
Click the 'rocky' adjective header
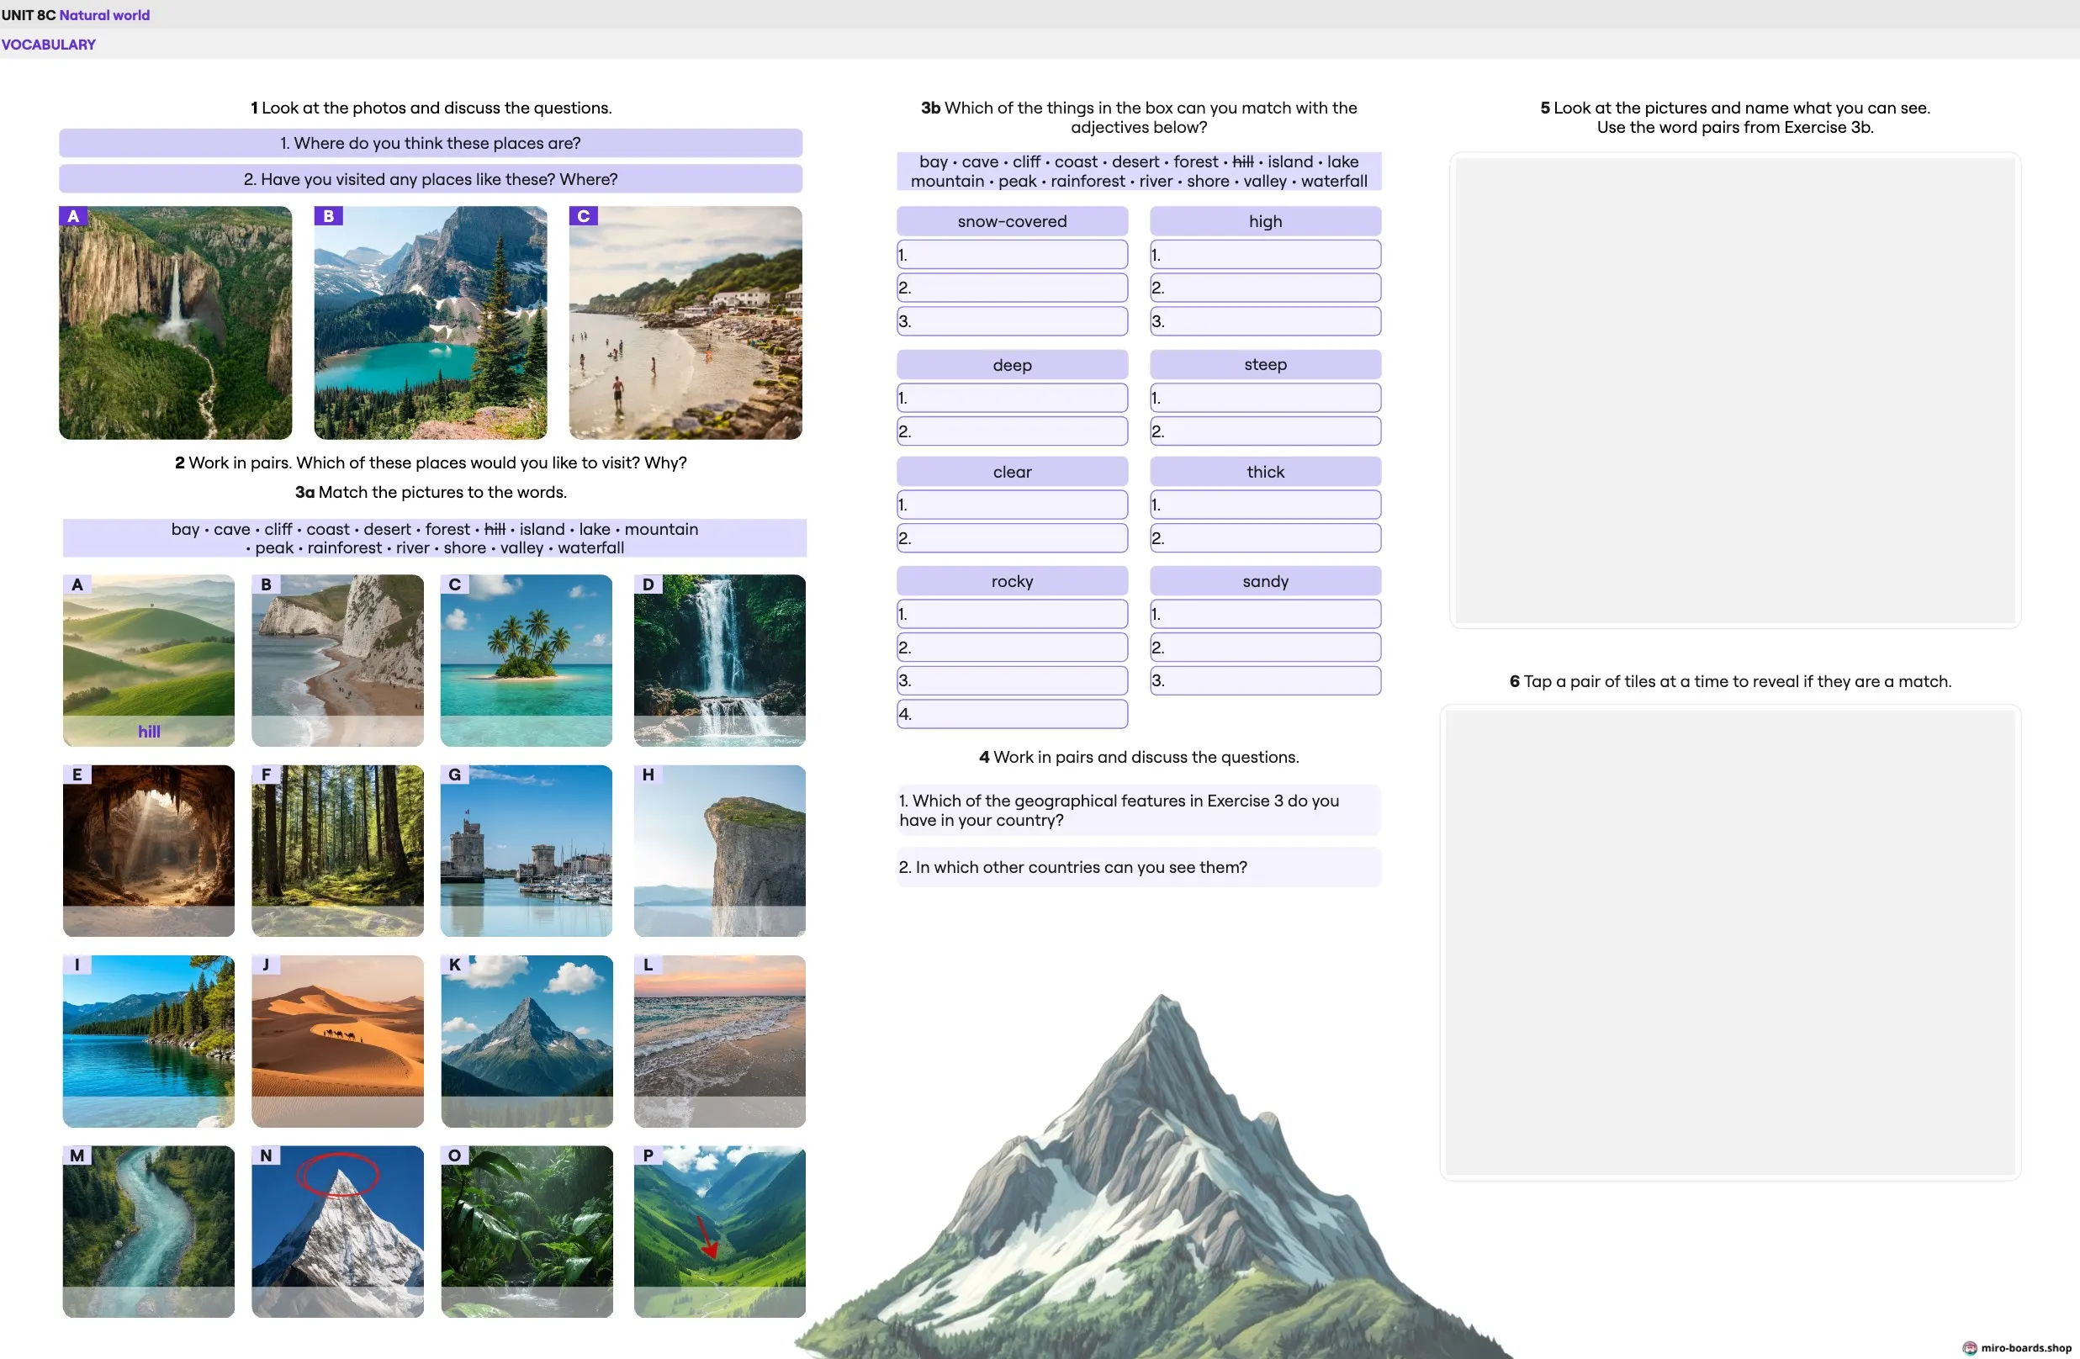tap(1012, 581)
